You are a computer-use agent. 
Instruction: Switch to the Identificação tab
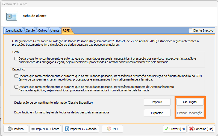(14, 30)
